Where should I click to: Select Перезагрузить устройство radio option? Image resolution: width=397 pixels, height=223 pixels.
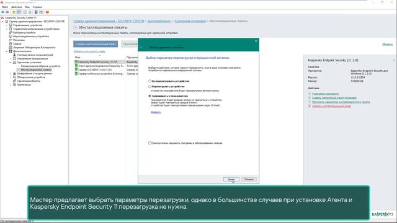149,86
